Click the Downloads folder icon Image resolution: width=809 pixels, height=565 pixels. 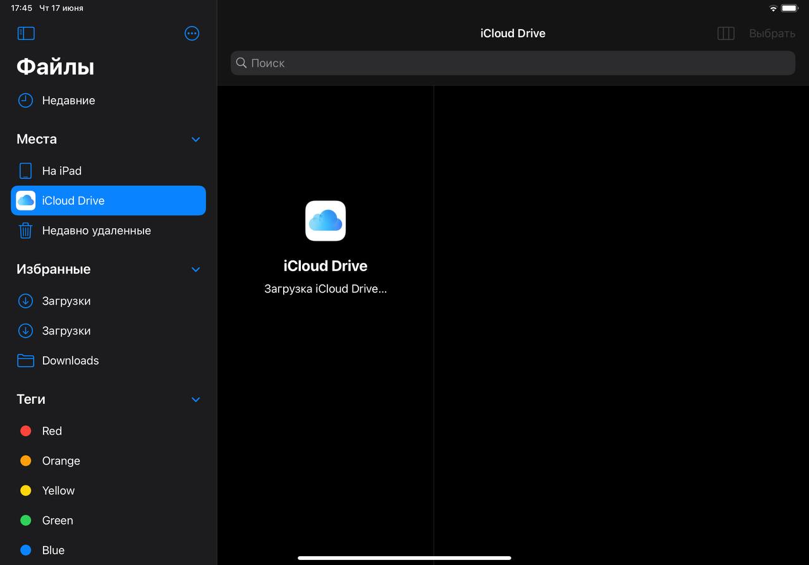click(25, 360)
